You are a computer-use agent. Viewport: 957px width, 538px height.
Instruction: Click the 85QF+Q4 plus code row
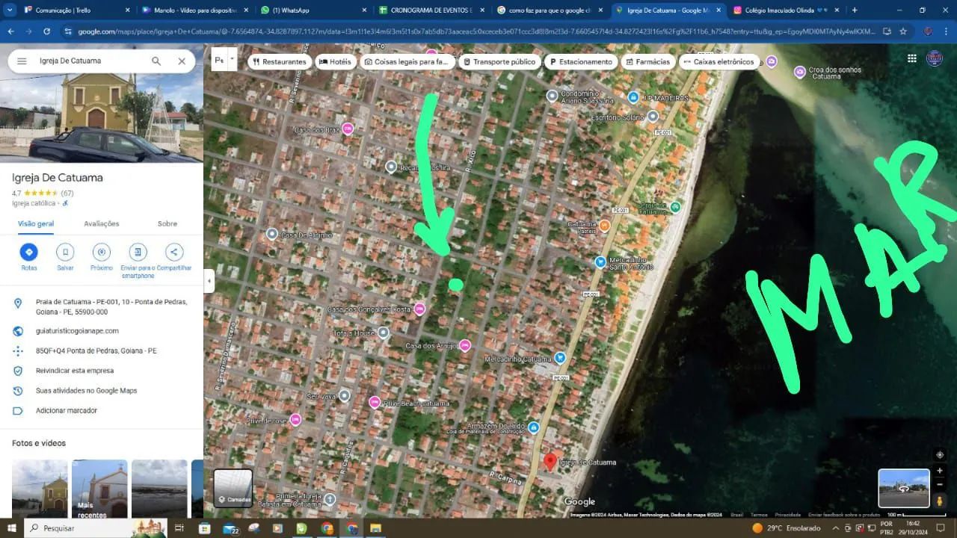102,350
